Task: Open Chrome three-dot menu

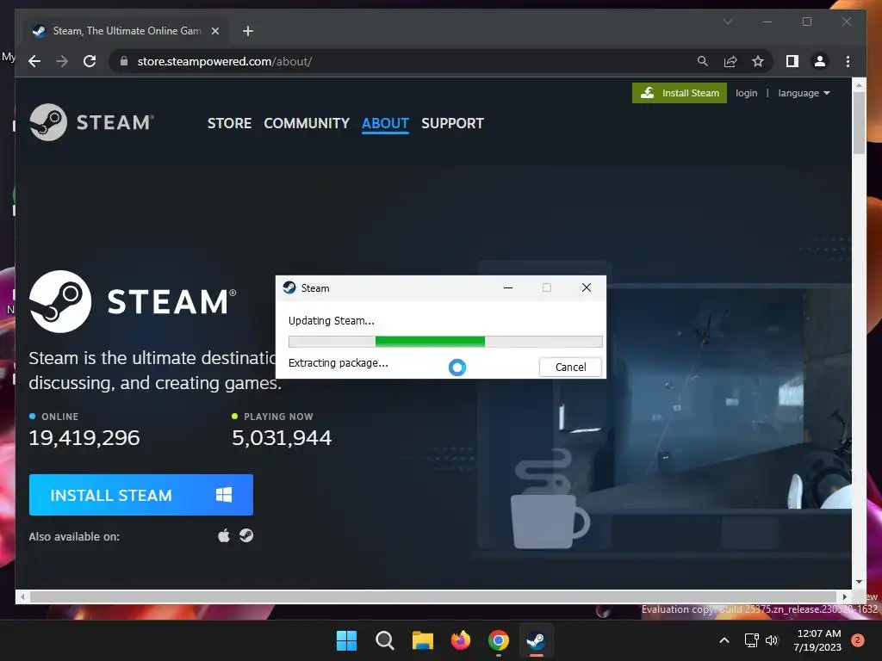Action: pos(848,61)
